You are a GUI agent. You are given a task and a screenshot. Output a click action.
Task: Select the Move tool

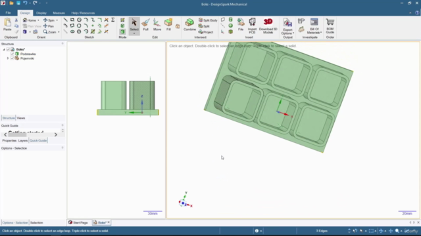tap(157, 25)
